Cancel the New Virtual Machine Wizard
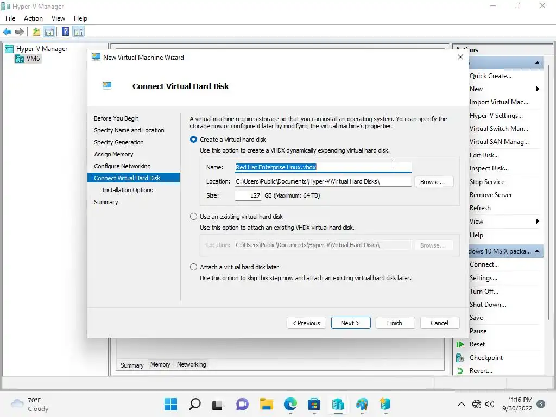This screenshot has height=417, width=556. click(440, 323)
